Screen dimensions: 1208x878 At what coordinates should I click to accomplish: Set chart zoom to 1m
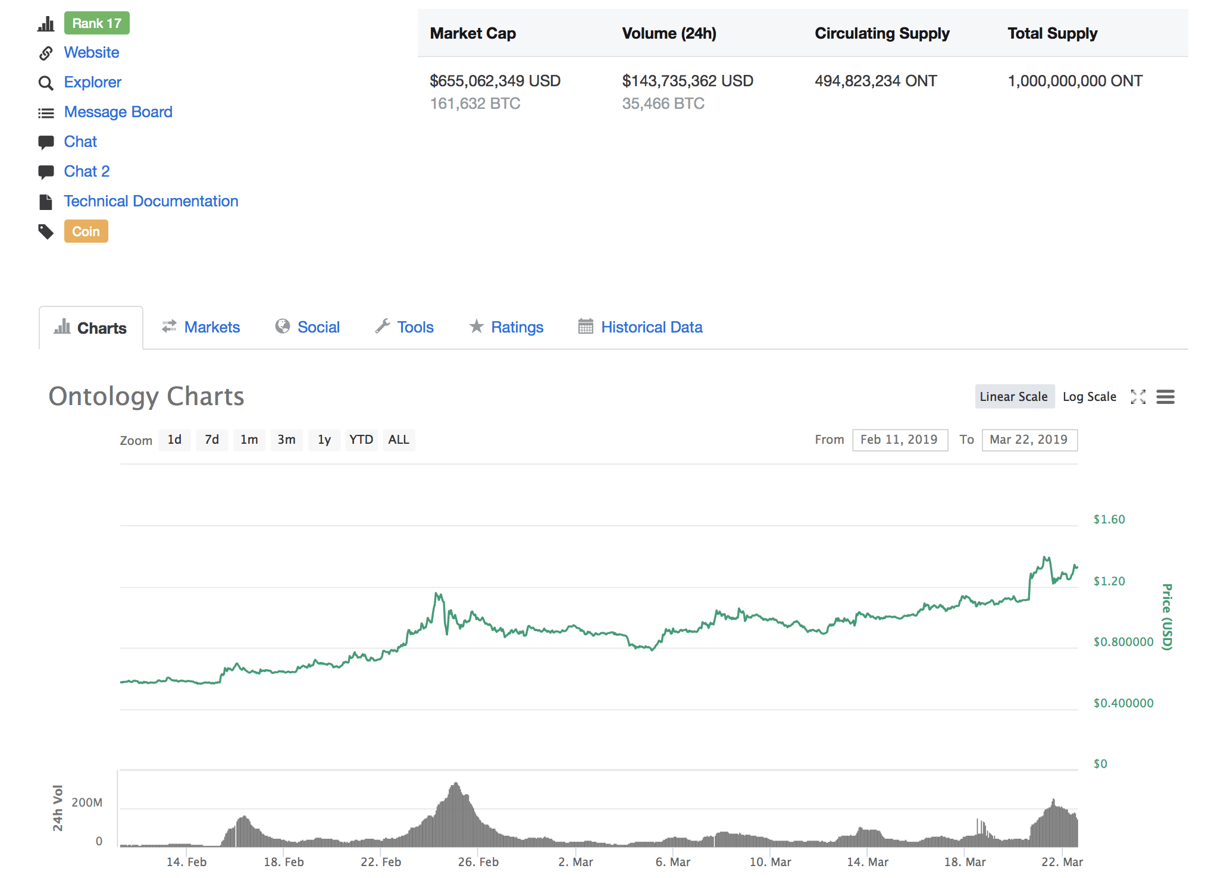point(249,440)
